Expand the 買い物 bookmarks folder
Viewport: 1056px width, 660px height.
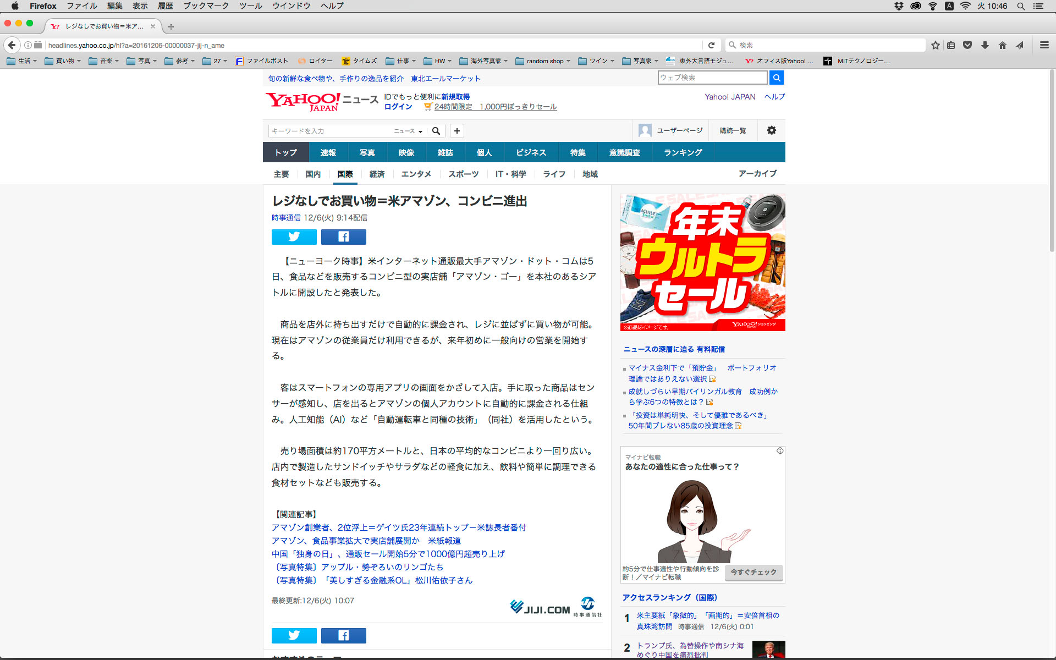[x=63, y=61]
